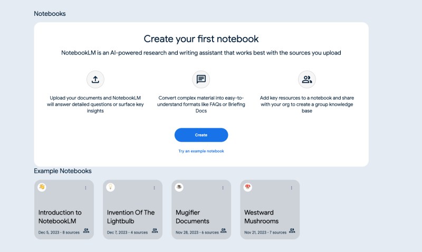
Task: Follow the Try an example notebook link
Action: coord(201,151)
